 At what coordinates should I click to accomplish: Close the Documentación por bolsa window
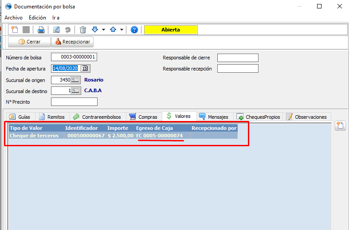click(340, 6)
